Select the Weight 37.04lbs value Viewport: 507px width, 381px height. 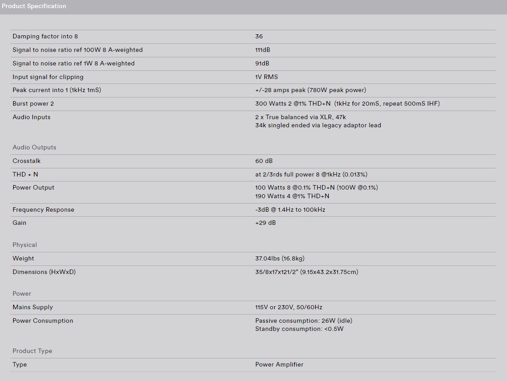280,259
